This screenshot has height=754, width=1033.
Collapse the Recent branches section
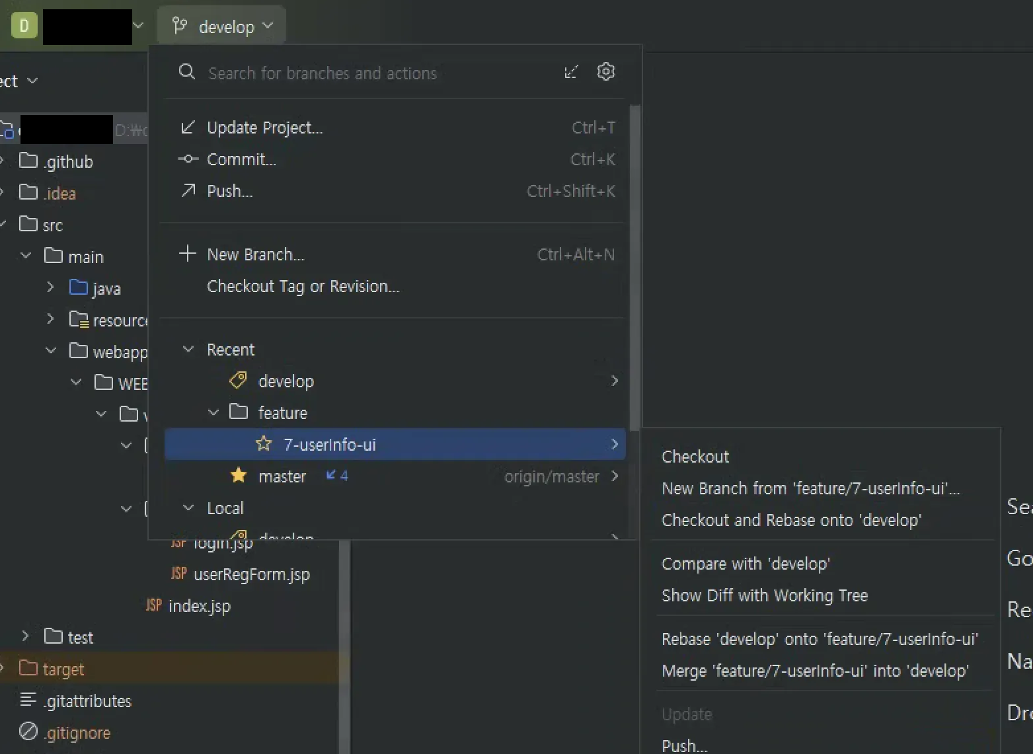point(188,349)
